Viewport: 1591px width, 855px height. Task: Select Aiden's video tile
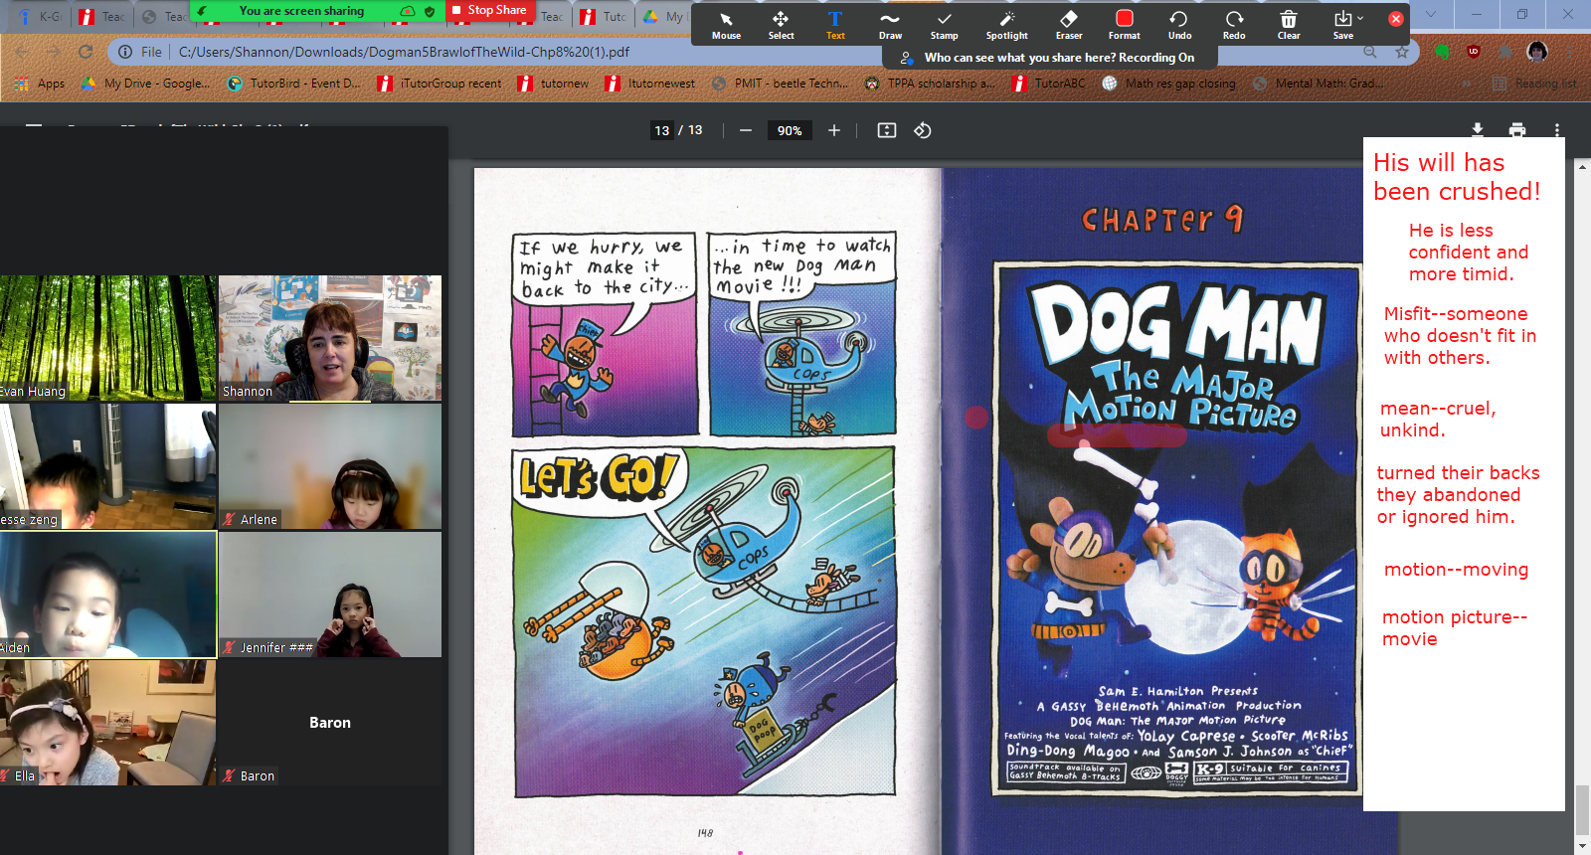click(107, 595)
